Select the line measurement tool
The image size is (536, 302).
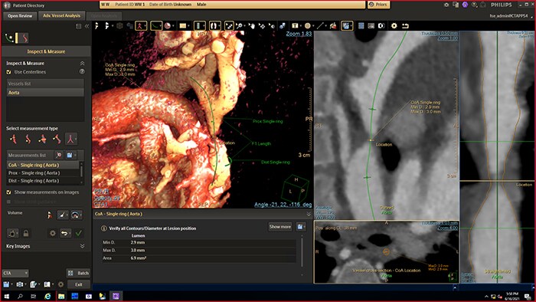click(320, 25)
